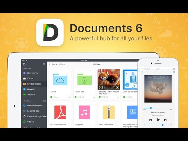188x141 pixels.
Task: Open more options for Beautiful Nature video
Action: coord(118,97)
